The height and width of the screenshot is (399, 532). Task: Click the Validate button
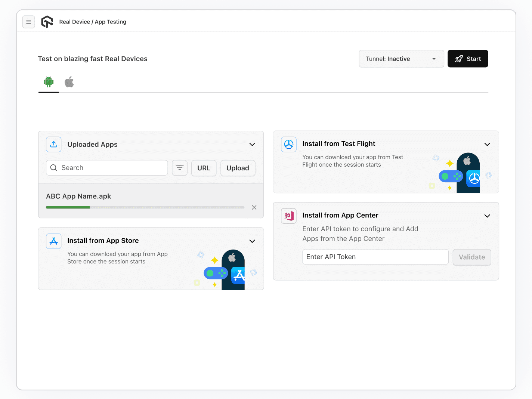tap(471, 257)
